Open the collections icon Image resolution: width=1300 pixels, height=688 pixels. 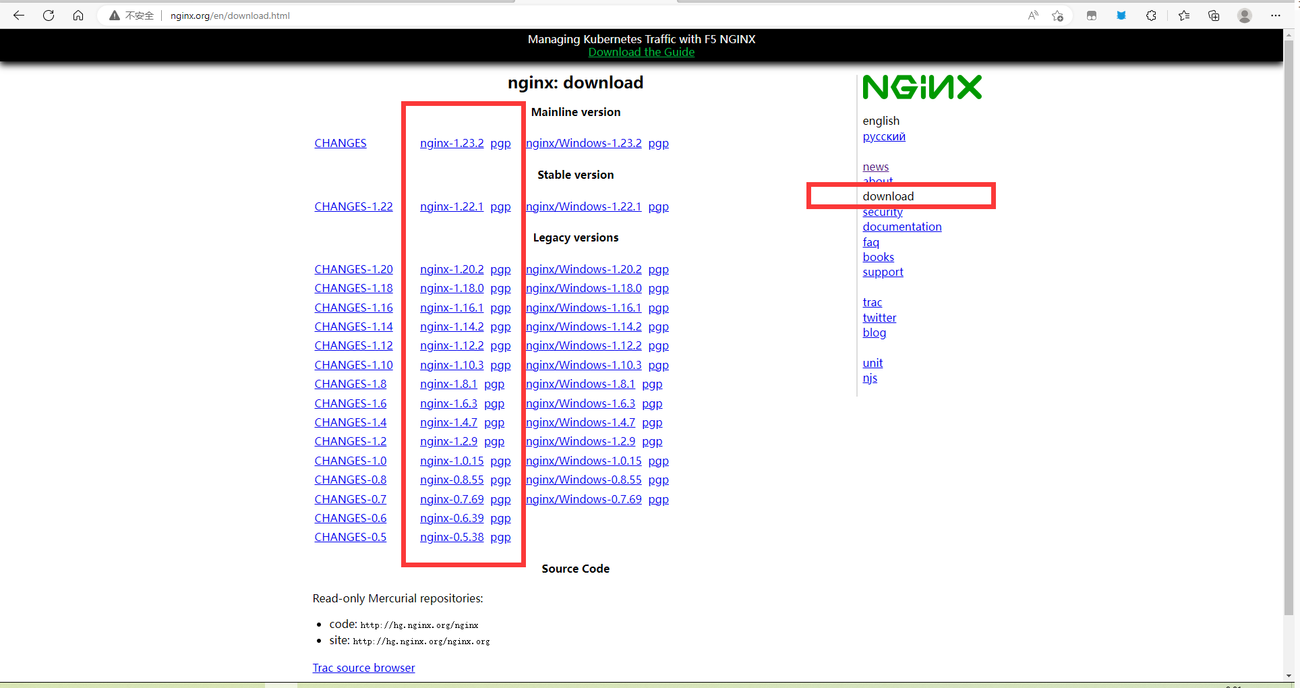(x=1214, y=15)
